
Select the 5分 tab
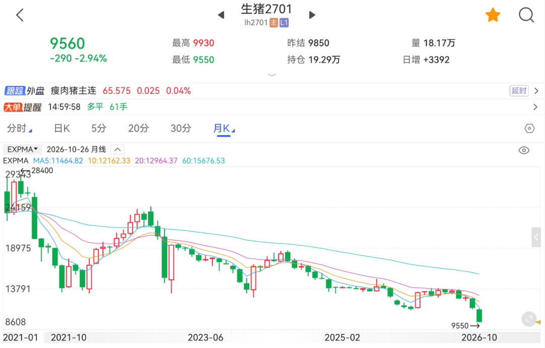pos(99,129)
